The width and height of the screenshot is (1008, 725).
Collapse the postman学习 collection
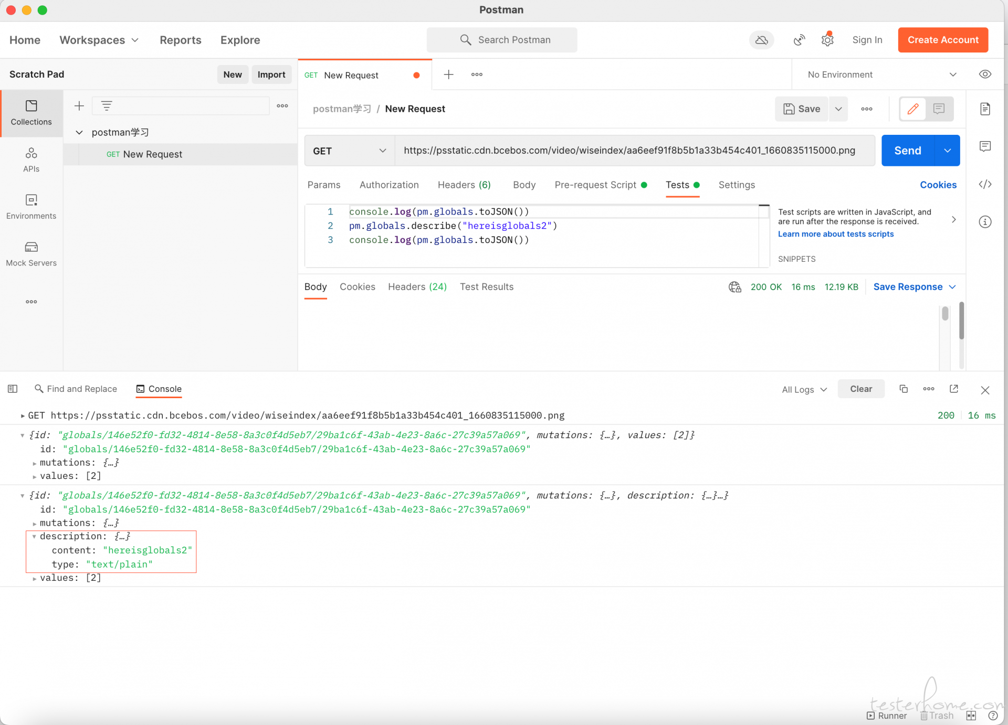[x=79, y=132]
